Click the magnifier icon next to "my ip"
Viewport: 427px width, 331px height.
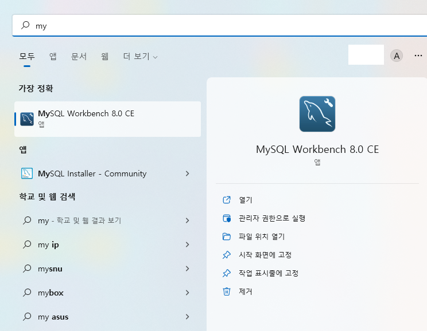click(27, 245)
